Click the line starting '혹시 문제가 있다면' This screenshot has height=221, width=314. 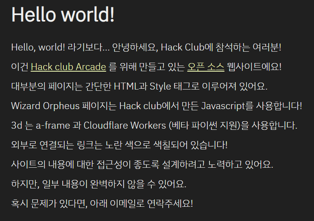tap(102, 204)
